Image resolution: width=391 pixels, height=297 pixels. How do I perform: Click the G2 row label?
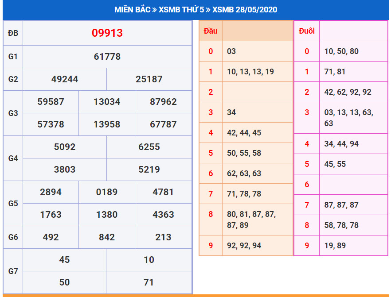point(13,79)
